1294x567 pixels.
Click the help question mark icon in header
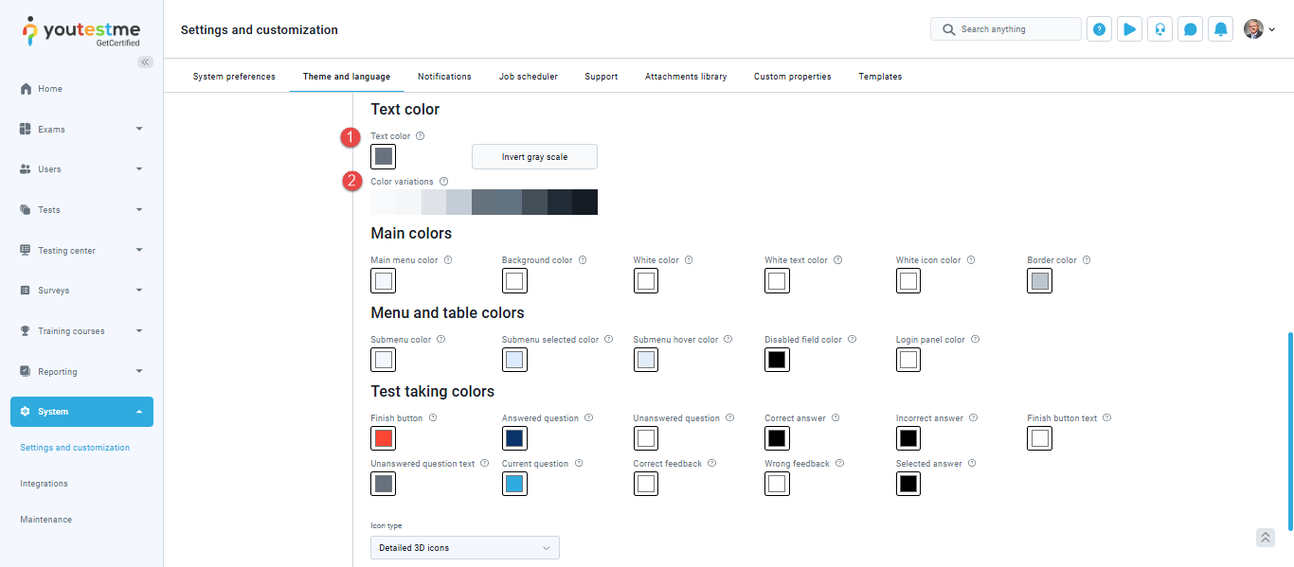pos(1099,29)
